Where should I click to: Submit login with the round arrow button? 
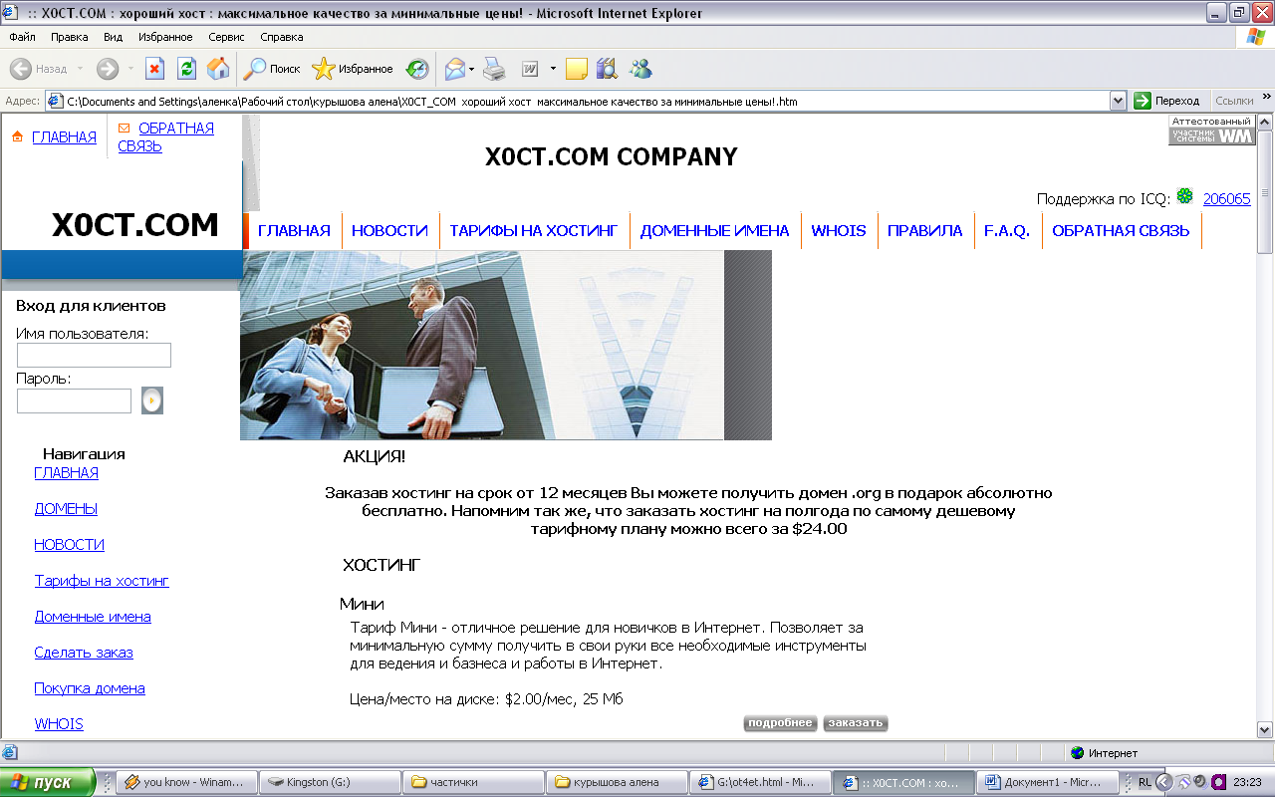pyautogui.click(x=151, y=400)
